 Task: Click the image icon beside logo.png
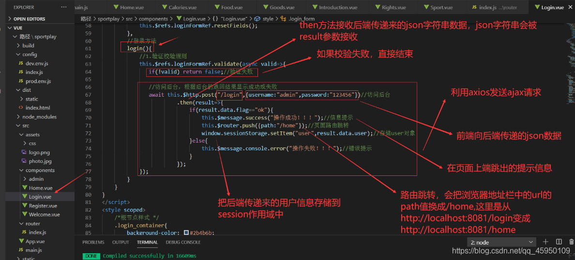click(24, 152)
